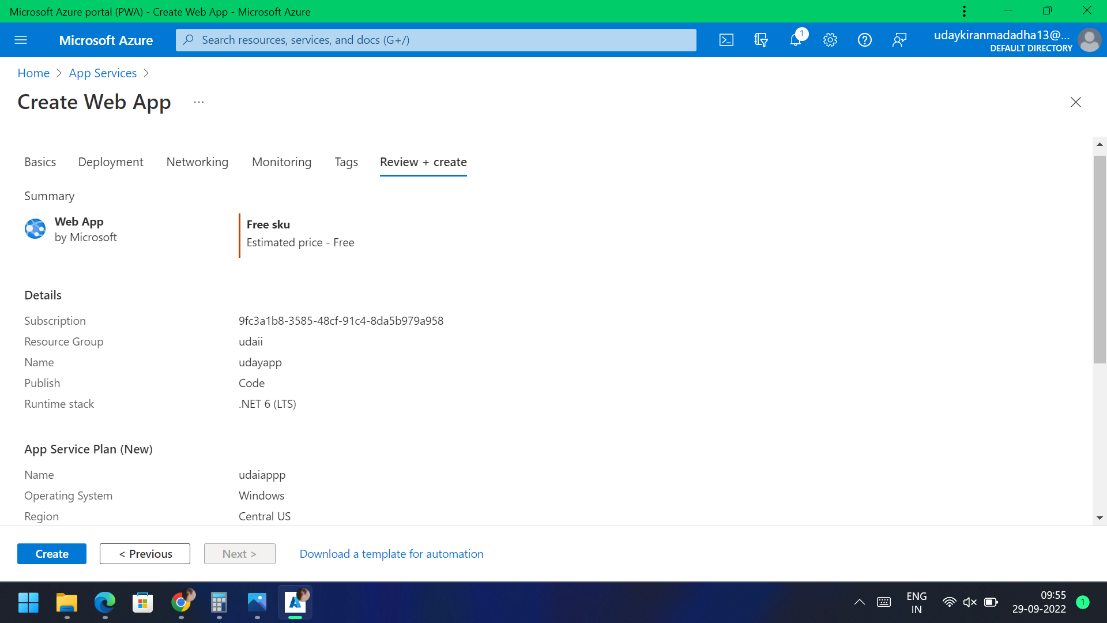Viewport: 1107px width, 623px height.
Task: Open PWA window three-dot menu
Action: tap(964, 11)
